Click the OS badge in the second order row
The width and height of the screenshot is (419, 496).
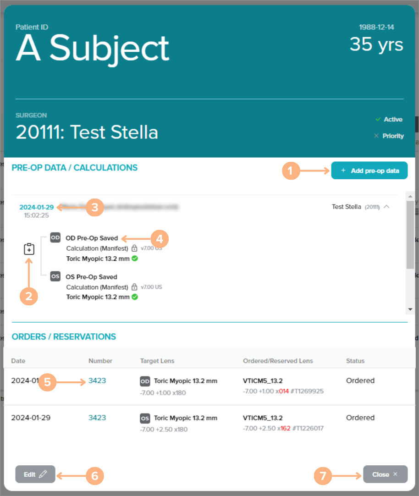[145, 418]
